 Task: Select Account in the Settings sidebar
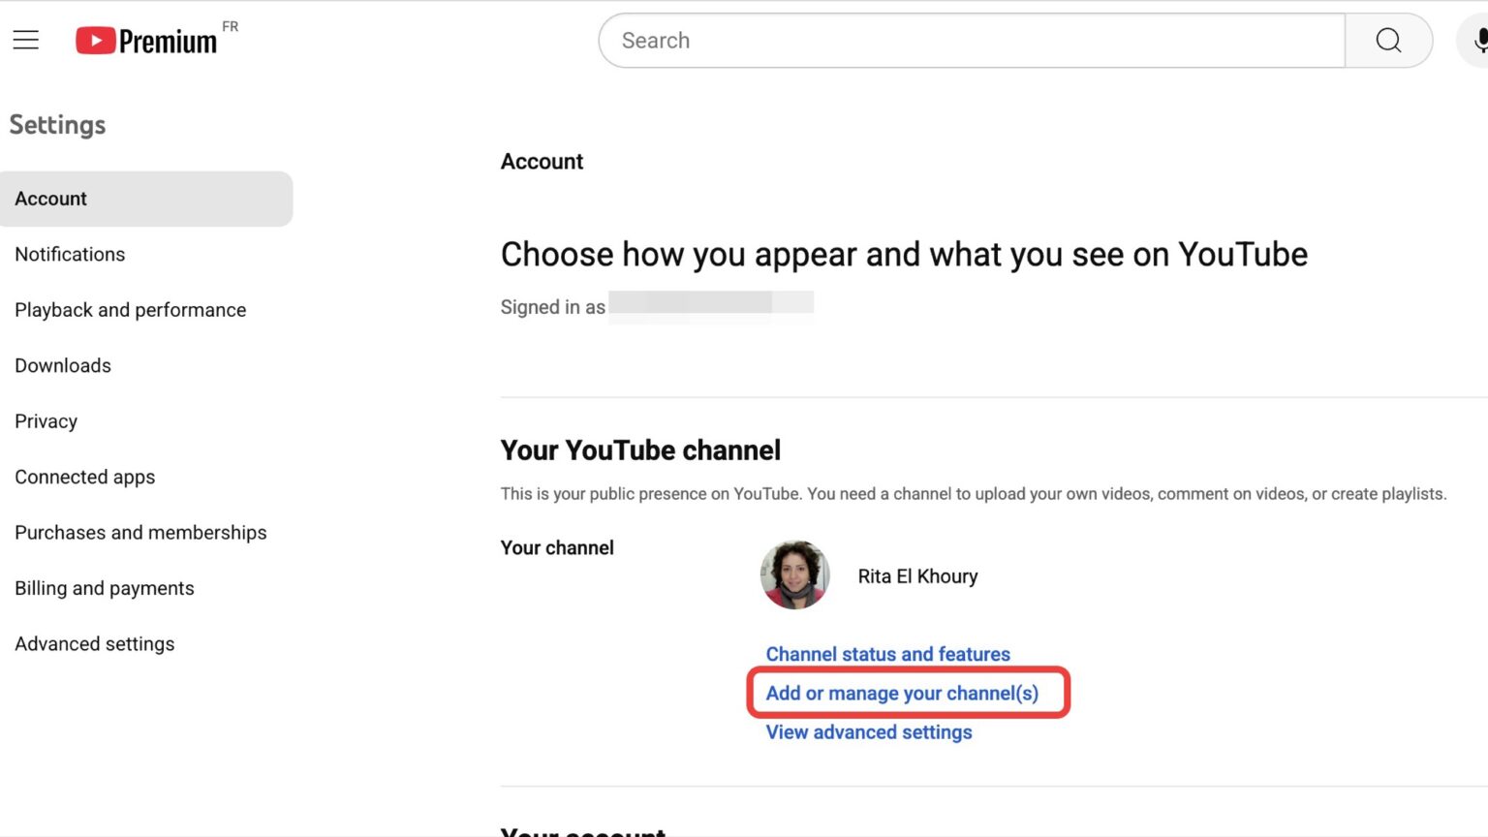click(x=50, y=199)
